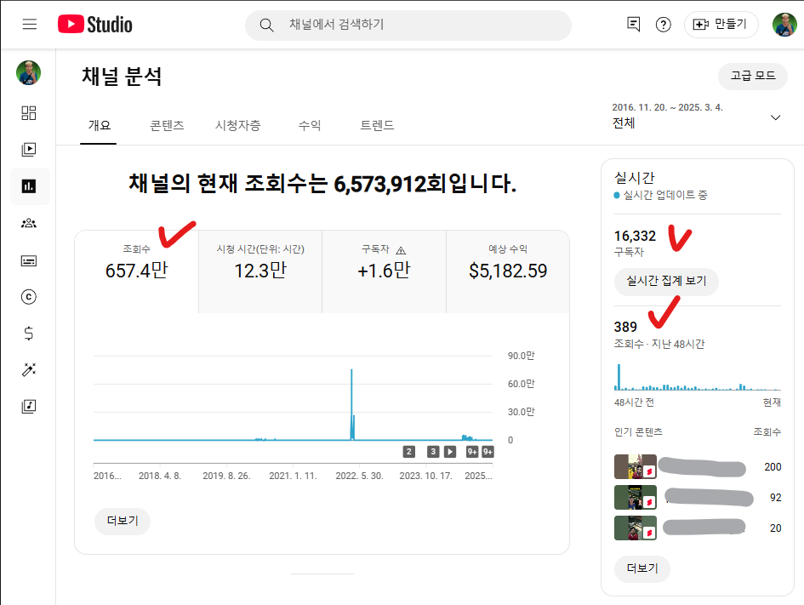Click the chart marker labeled 2

pos(408,452)
